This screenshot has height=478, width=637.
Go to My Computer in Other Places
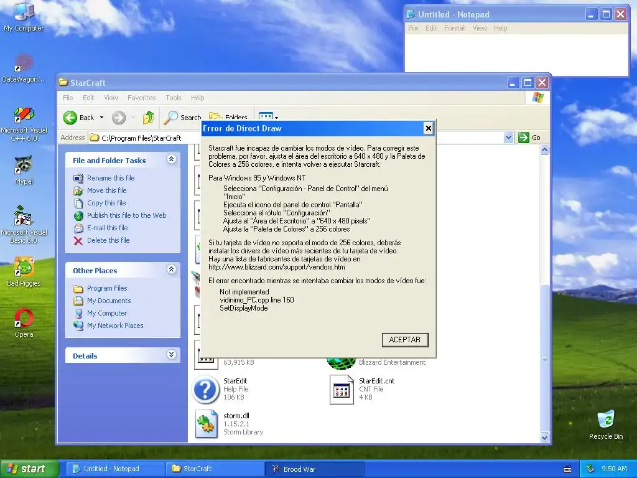tap(107, 313)
